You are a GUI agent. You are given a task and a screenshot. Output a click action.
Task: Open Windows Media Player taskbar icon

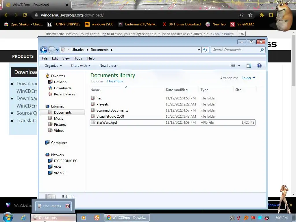point(84,218)
